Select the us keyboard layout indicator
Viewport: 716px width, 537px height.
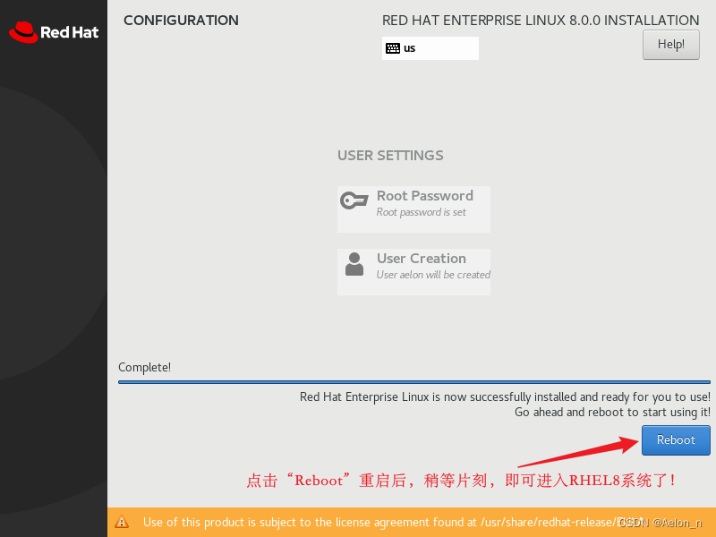tap(430, 48)
